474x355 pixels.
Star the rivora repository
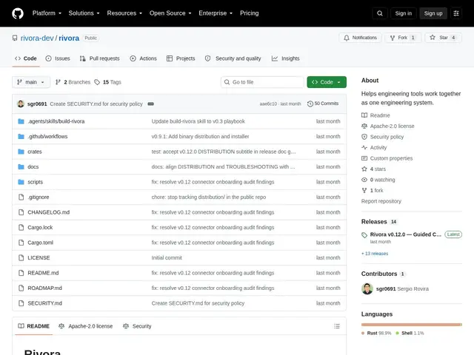click(443, 38)
